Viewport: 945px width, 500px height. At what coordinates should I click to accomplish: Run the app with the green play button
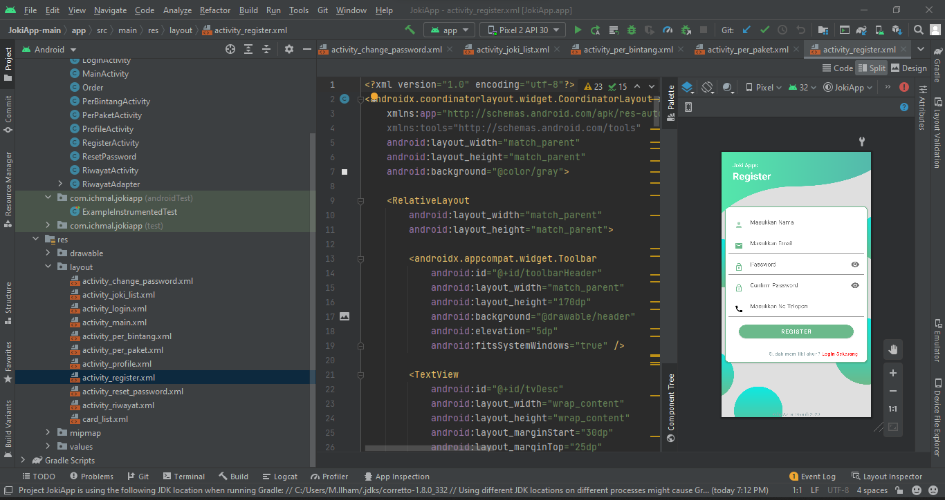578,30
